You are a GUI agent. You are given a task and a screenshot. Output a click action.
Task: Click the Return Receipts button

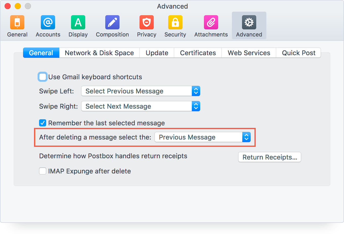269,157
